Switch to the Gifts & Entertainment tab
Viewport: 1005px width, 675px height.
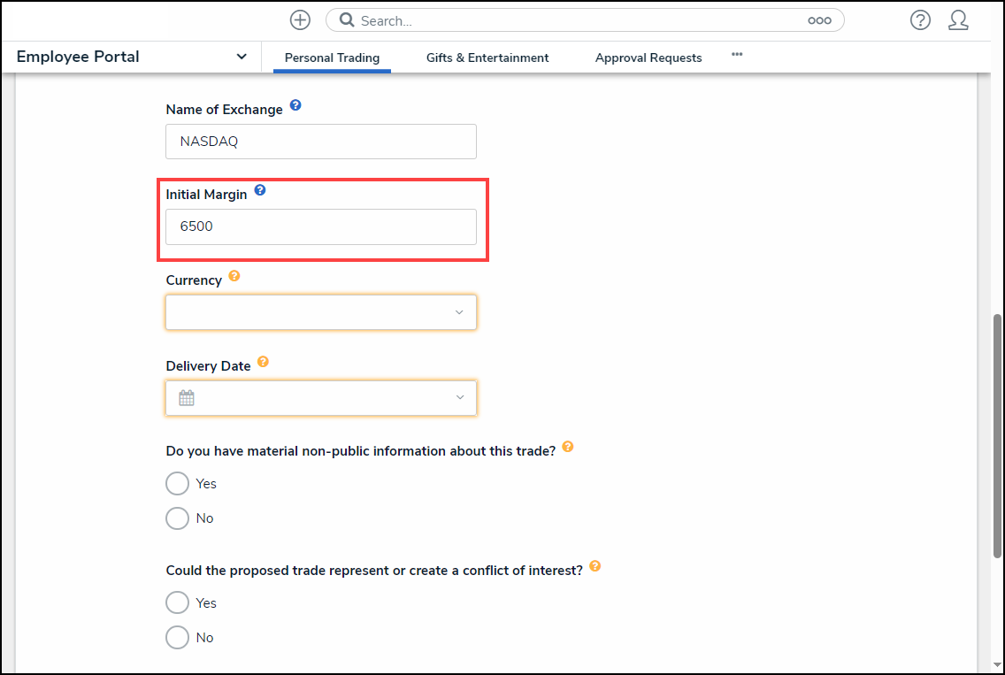coord(487,58)
